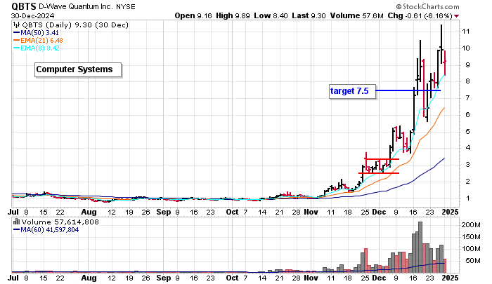The height and width of the screenshot is (284, 492).
Task: Click the StockCharts.com copyright text
Action: [427, 6]
